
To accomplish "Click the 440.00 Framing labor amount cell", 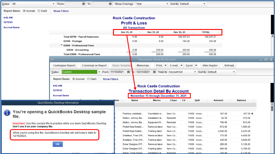I will coord(224,140).
